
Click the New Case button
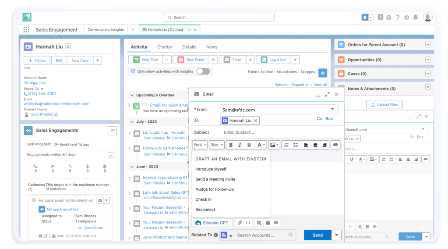(x=80, y=60)
